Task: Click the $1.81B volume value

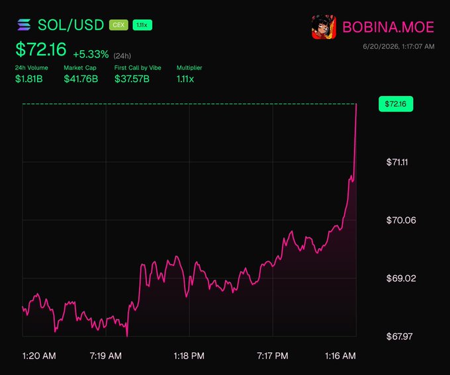Action: pos(29,79)
